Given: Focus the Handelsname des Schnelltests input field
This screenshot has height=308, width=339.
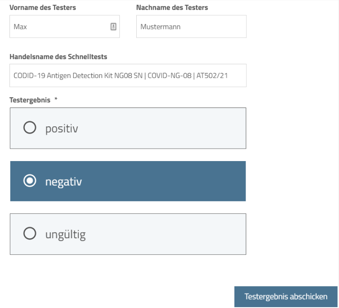Looking at the screenshot, I should pos(128,75).
